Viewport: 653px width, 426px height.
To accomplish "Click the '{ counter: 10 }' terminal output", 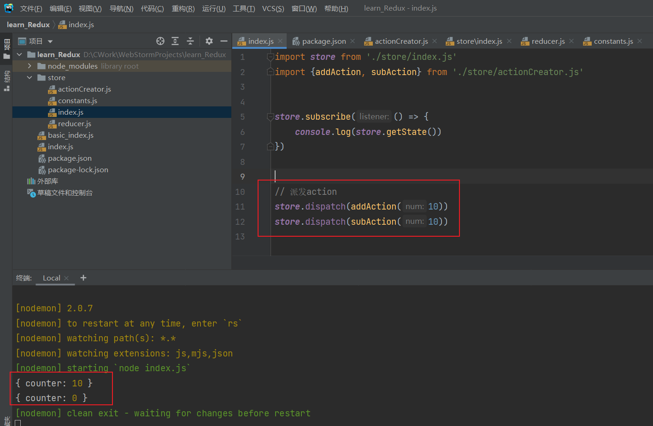I will pyautogui.click(x=54, y=383).
